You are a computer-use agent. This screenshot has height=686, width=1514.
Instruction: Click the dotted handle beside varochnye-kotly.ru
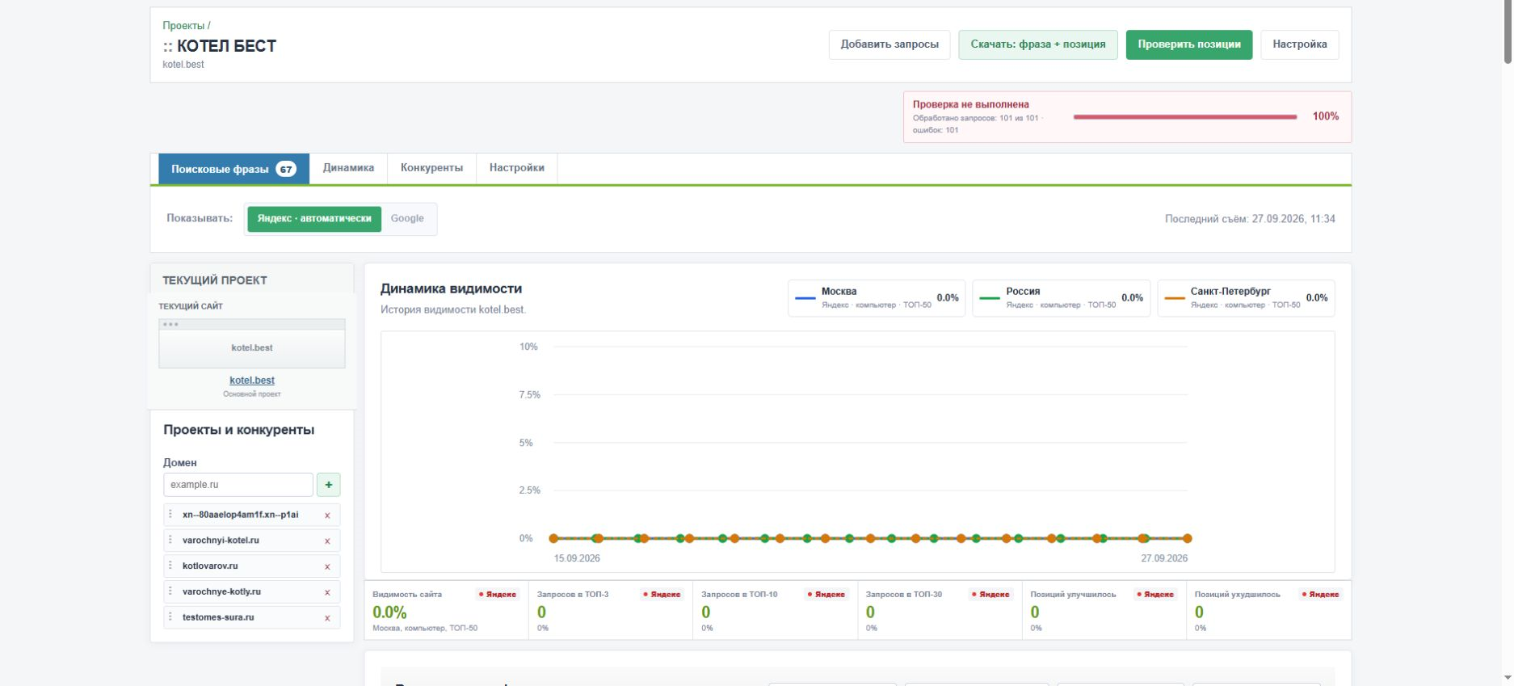(x=170, y=591)
